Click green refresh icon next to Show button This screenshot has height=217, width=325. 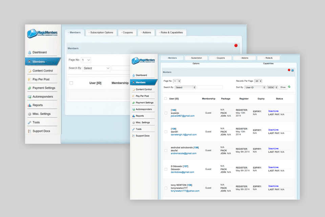click(x=289, y=87)
